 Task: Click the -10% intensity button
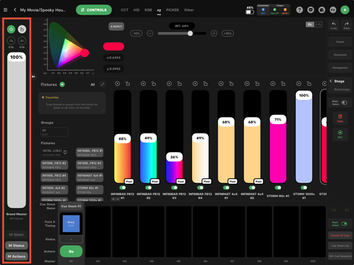click(136, 33)
